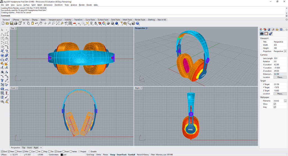Screen dimensions: 288x156
Task: Select the Box solid tool
Action: click(x=2, y=55)
